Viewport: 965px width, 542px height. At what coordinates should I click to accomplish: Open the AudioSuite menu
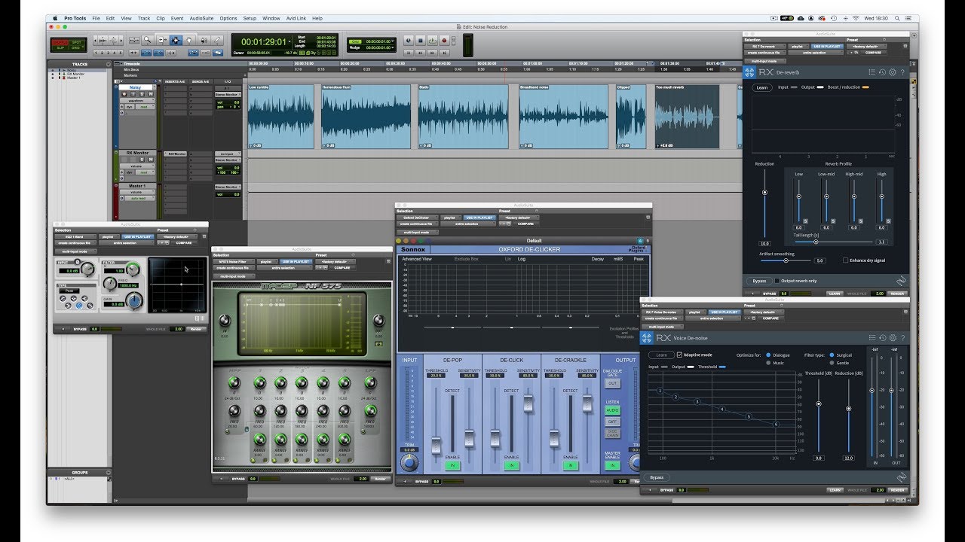202,18
